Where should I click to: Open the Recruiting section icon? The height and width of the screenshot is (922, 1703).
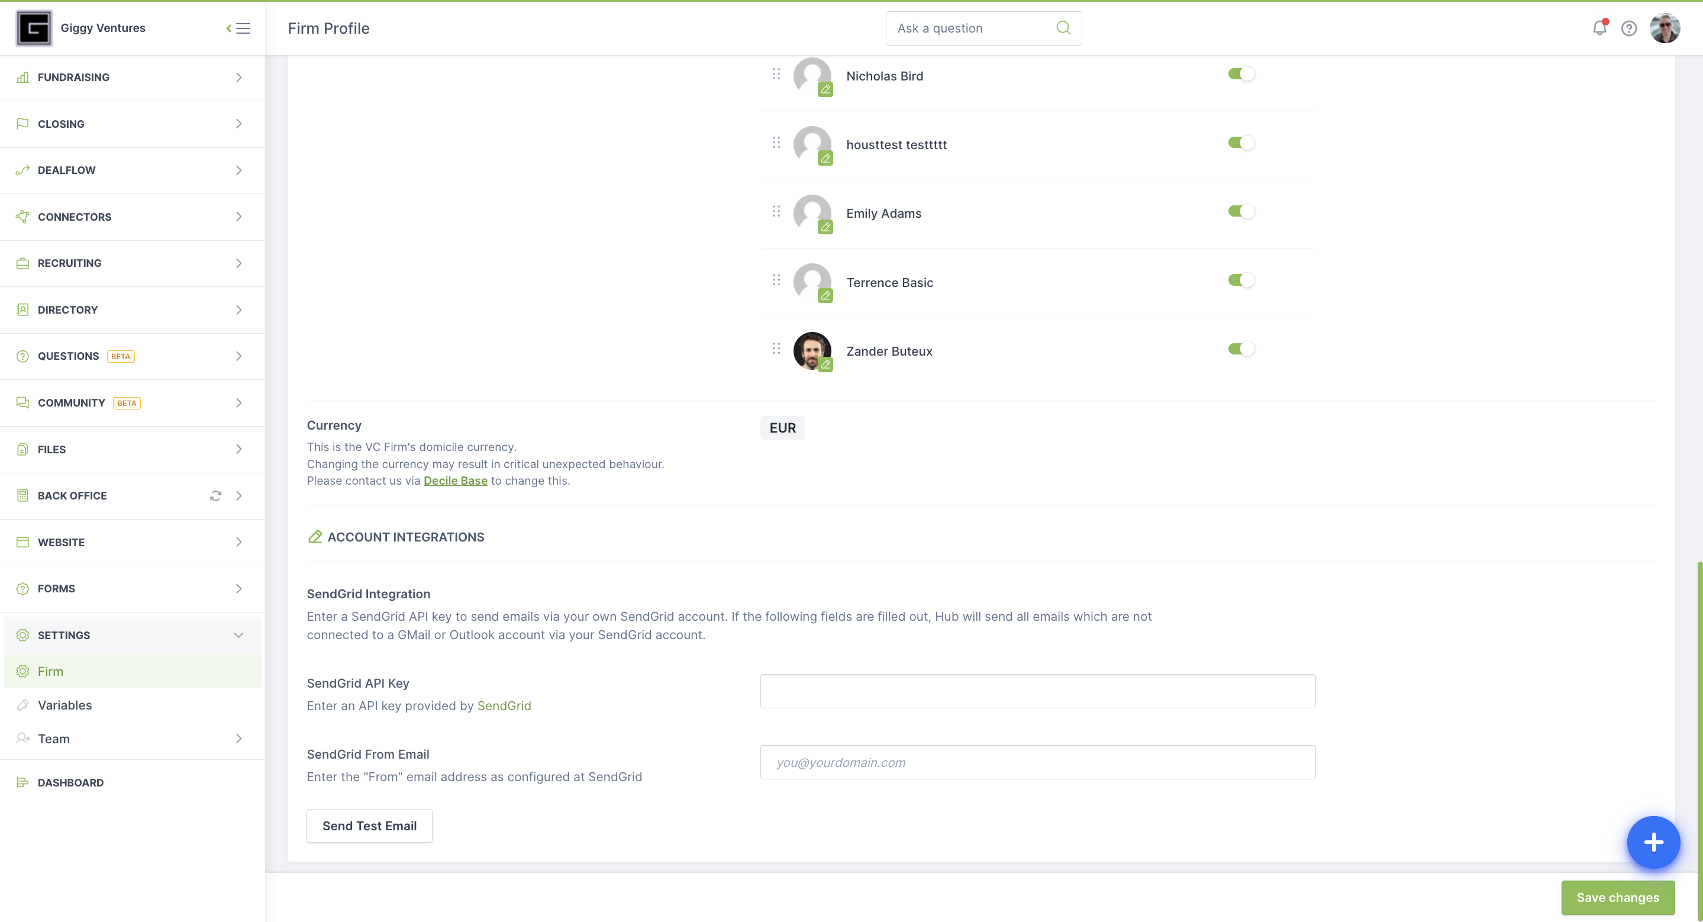coord(22,262)
